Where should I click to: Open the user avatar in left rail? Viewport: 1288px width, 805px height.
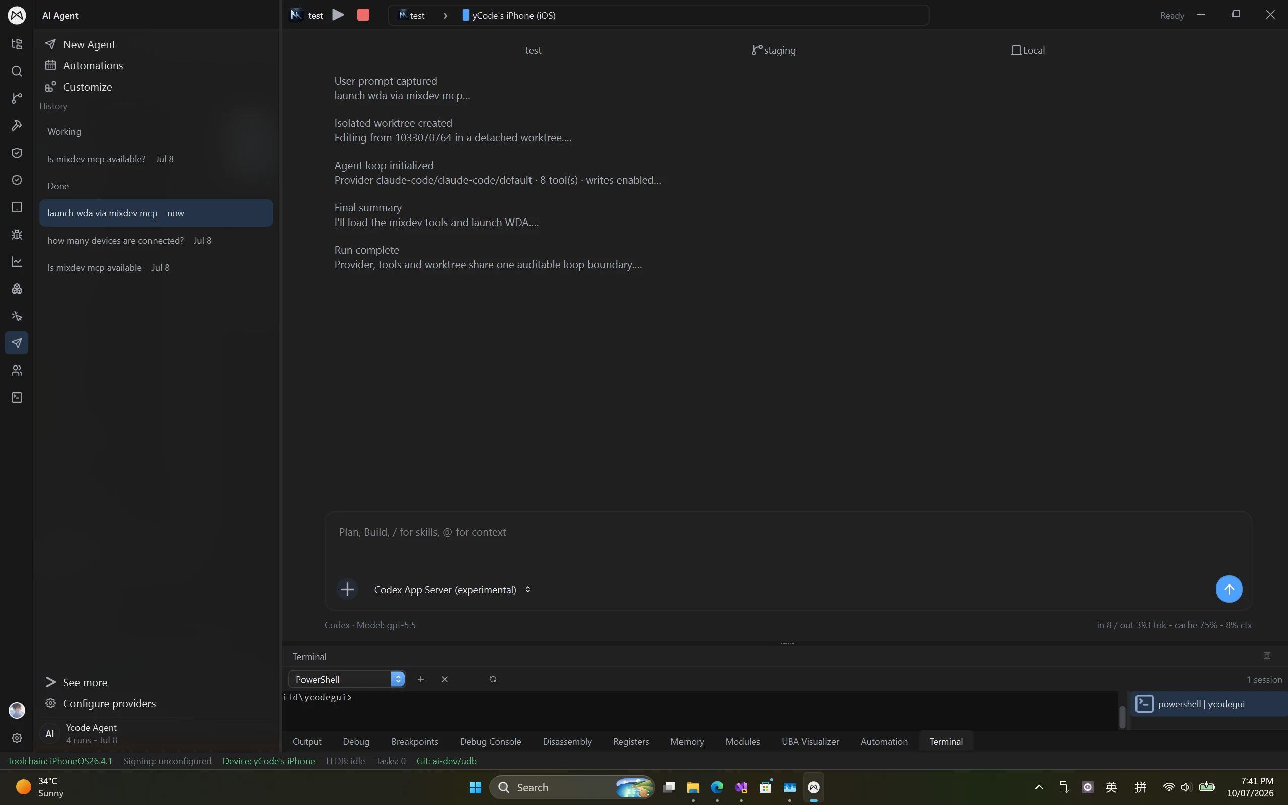17,710
